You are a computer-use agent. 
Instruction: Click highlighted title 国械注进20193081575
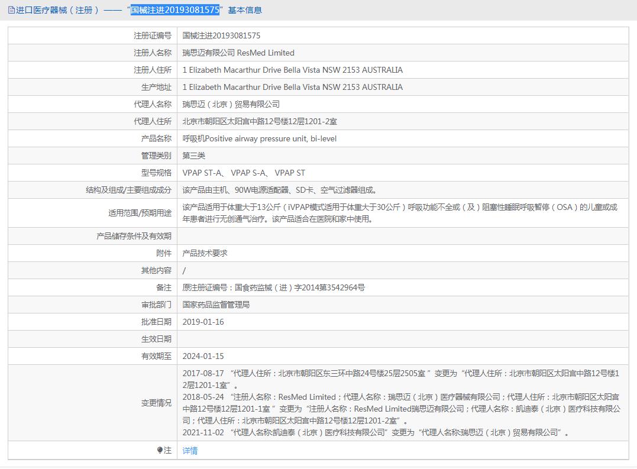point(174,9)
